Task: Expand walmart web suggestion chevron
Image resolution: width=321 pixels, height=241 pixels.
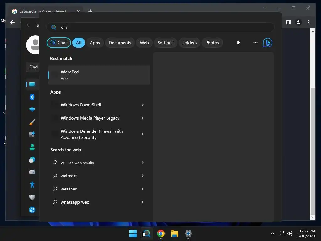Action: click(x=143, y=176)
